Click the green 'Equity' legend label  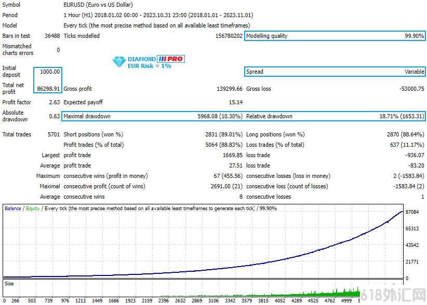(x=33, y=208)
